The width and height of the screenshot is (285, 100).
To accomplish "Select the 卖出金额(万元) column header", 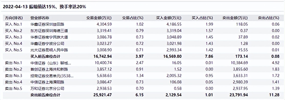I will tap(235, 18).
